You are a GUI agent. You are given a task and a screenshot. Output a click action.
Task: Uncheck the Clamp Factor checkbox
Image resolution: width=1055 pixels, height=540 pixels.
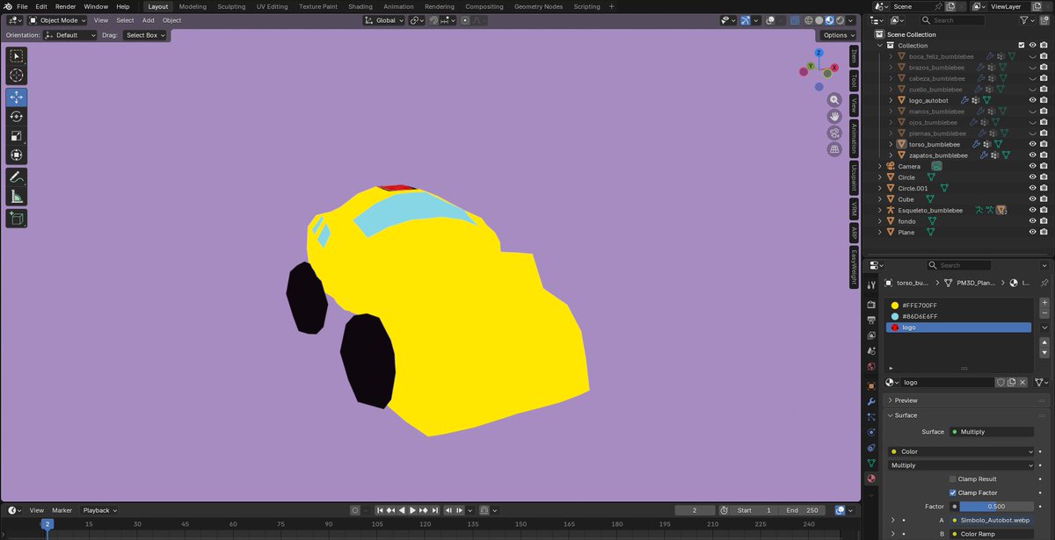[x=952, y=493]
